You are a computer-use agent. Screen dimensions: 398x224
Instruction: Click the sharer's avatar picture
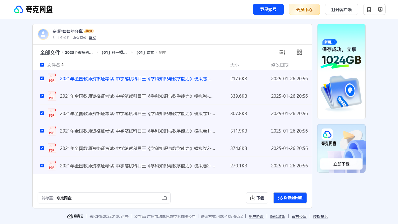43,34
